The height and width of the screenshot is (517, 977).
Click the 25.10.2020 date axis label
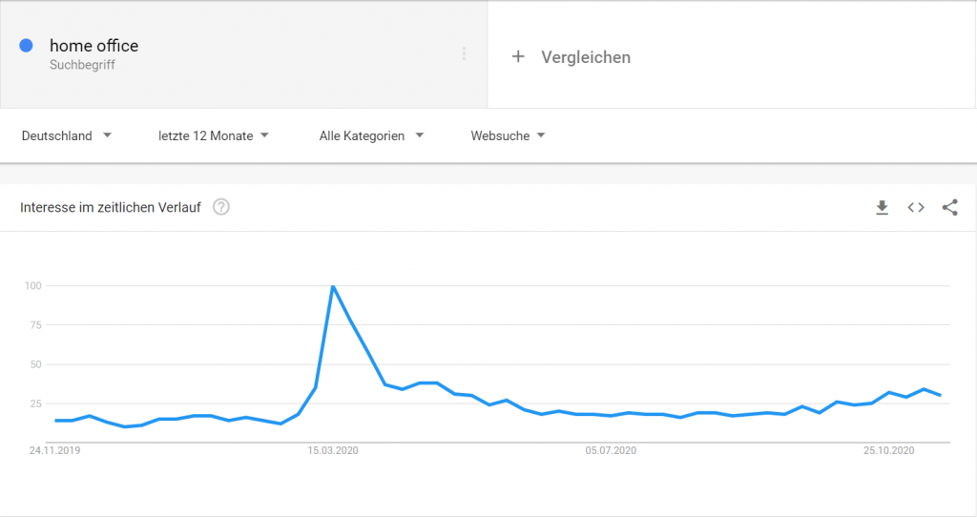click(888, 450)
